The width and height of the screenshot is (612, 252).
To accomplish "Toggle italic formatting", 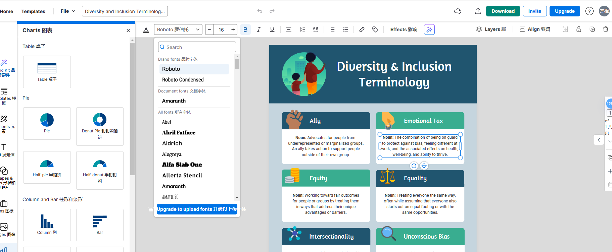I will click(x=258, y=29).
